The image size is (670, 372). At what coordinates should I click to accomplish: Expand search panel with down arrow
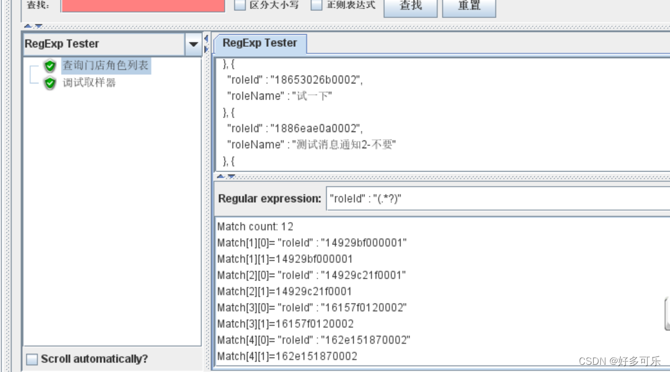pos(38,26)
